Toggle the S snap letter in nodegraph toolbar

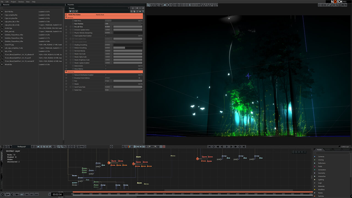click(x=41, y=147)
